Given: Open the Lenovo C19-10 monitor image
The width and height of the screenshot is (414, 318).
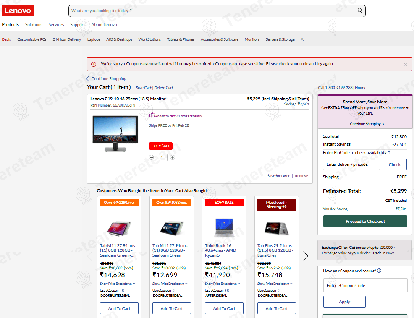Looking at the screenshot, I should coord(115,133).
